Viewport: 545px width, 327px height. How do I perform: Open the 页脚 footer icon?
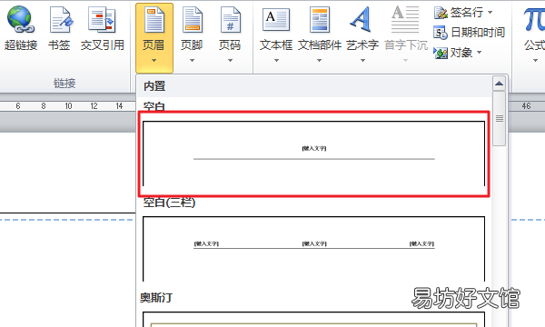(192, 19)
